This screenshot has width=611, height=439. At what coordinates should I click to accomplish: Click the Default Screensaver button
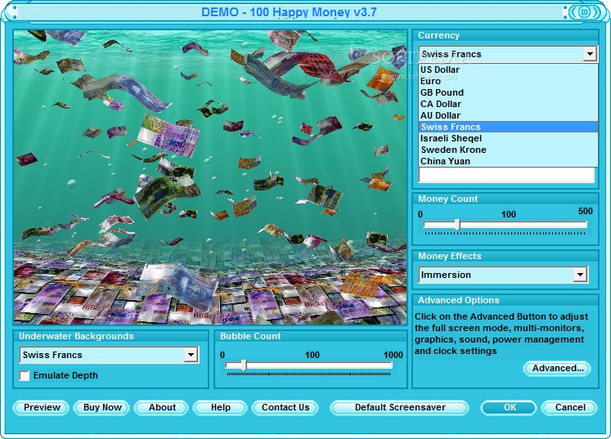click(400, 407)
